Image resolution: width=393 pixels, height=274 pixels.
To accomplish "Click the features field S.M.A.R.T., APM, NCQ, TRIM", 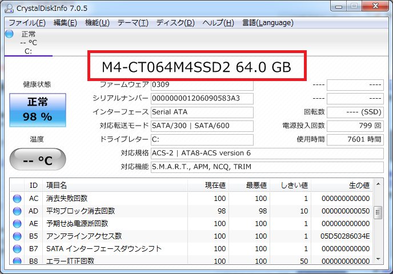I will [x=267, y=167].
